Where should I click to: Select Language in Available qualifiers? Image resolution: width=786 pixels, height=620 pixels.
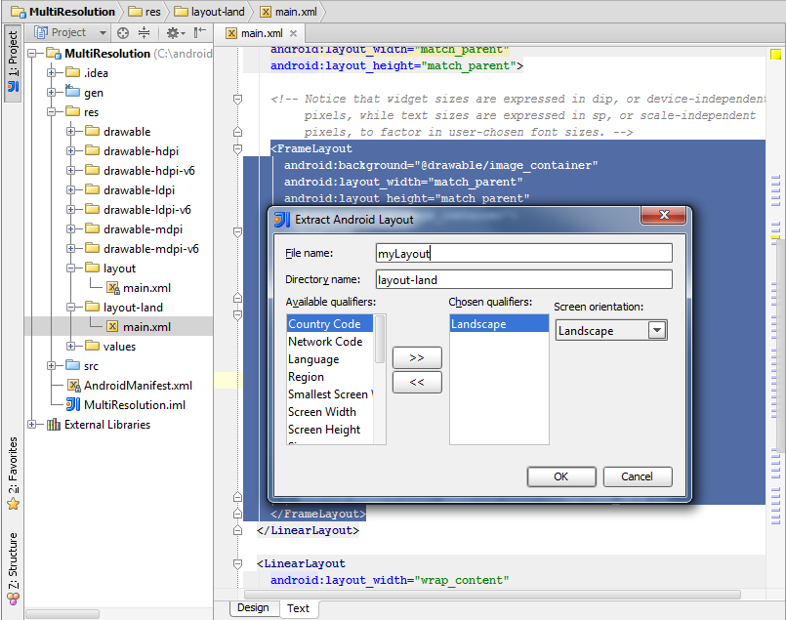[329, 359]
